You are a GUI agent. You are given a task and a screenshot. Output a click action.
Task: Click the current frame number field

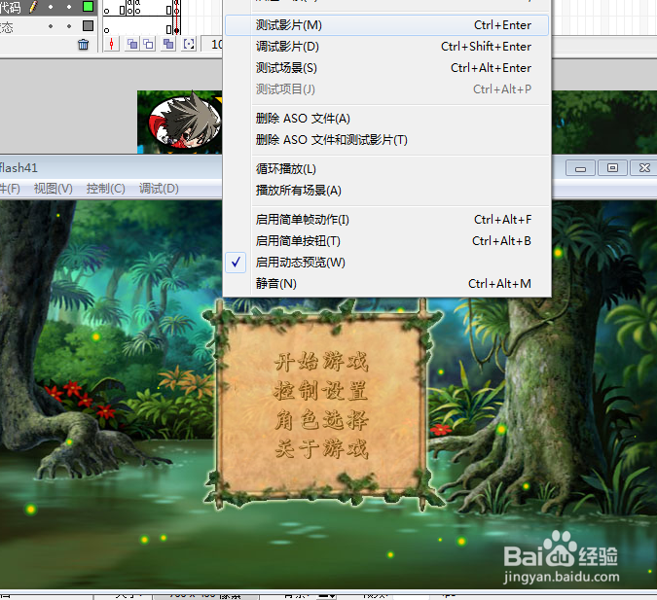pos(212,44)
